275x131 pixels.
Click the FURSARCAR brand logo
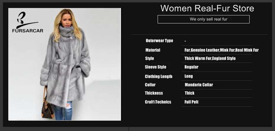click(x=27, y=22)
